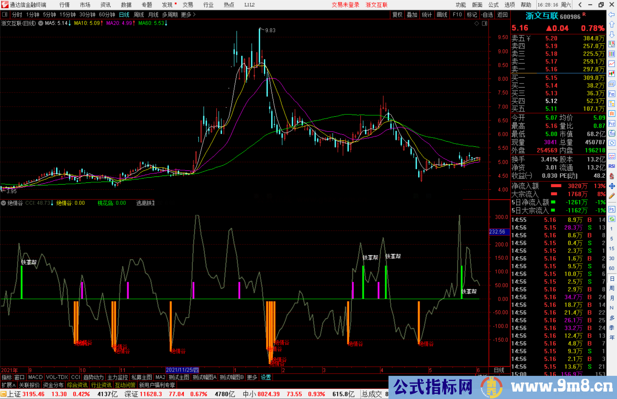Click the panel icon left of 分时
Screen dimensions: 617x399
[x=5, y=14]
